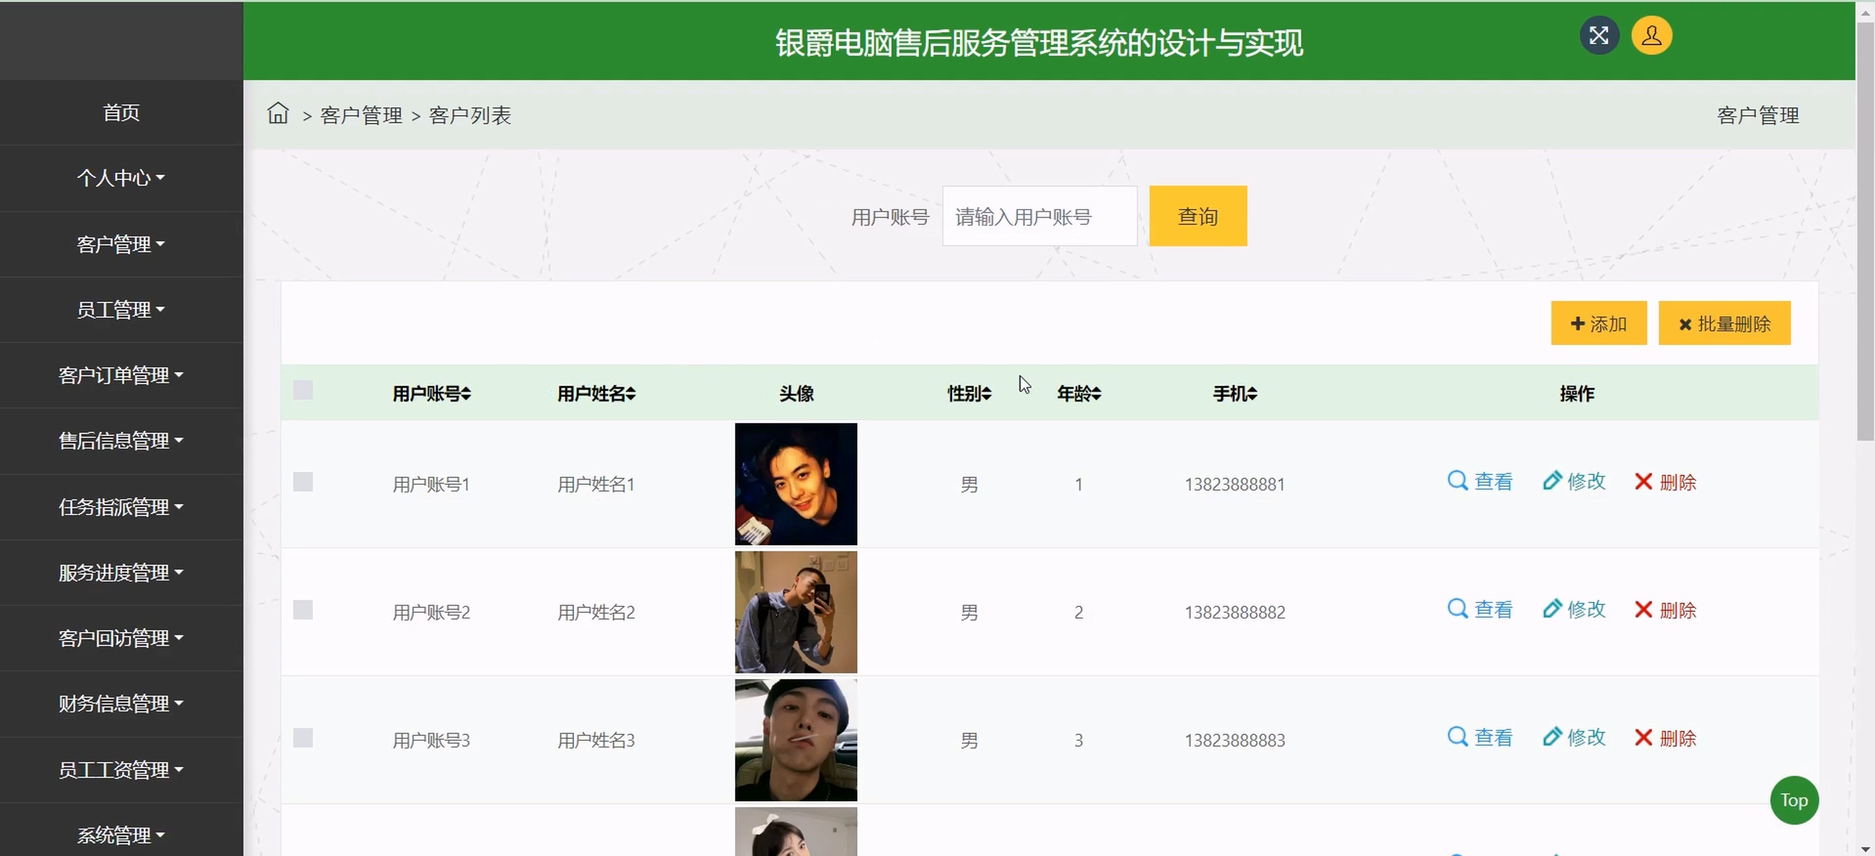
Task: Click the scrollbar down arrow
Action: tap(1865, 849)
